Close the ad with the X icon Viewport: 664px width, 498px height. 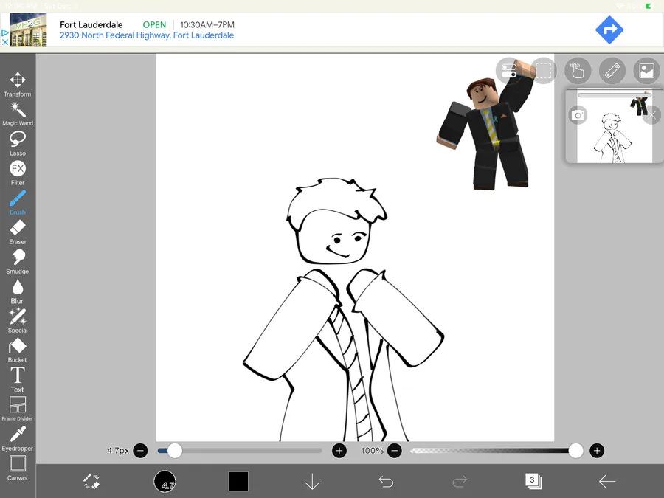pos(4,42)
